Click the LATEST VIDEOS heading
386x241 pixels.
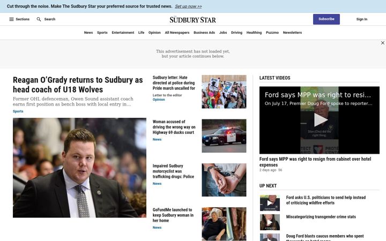[274, 78]
